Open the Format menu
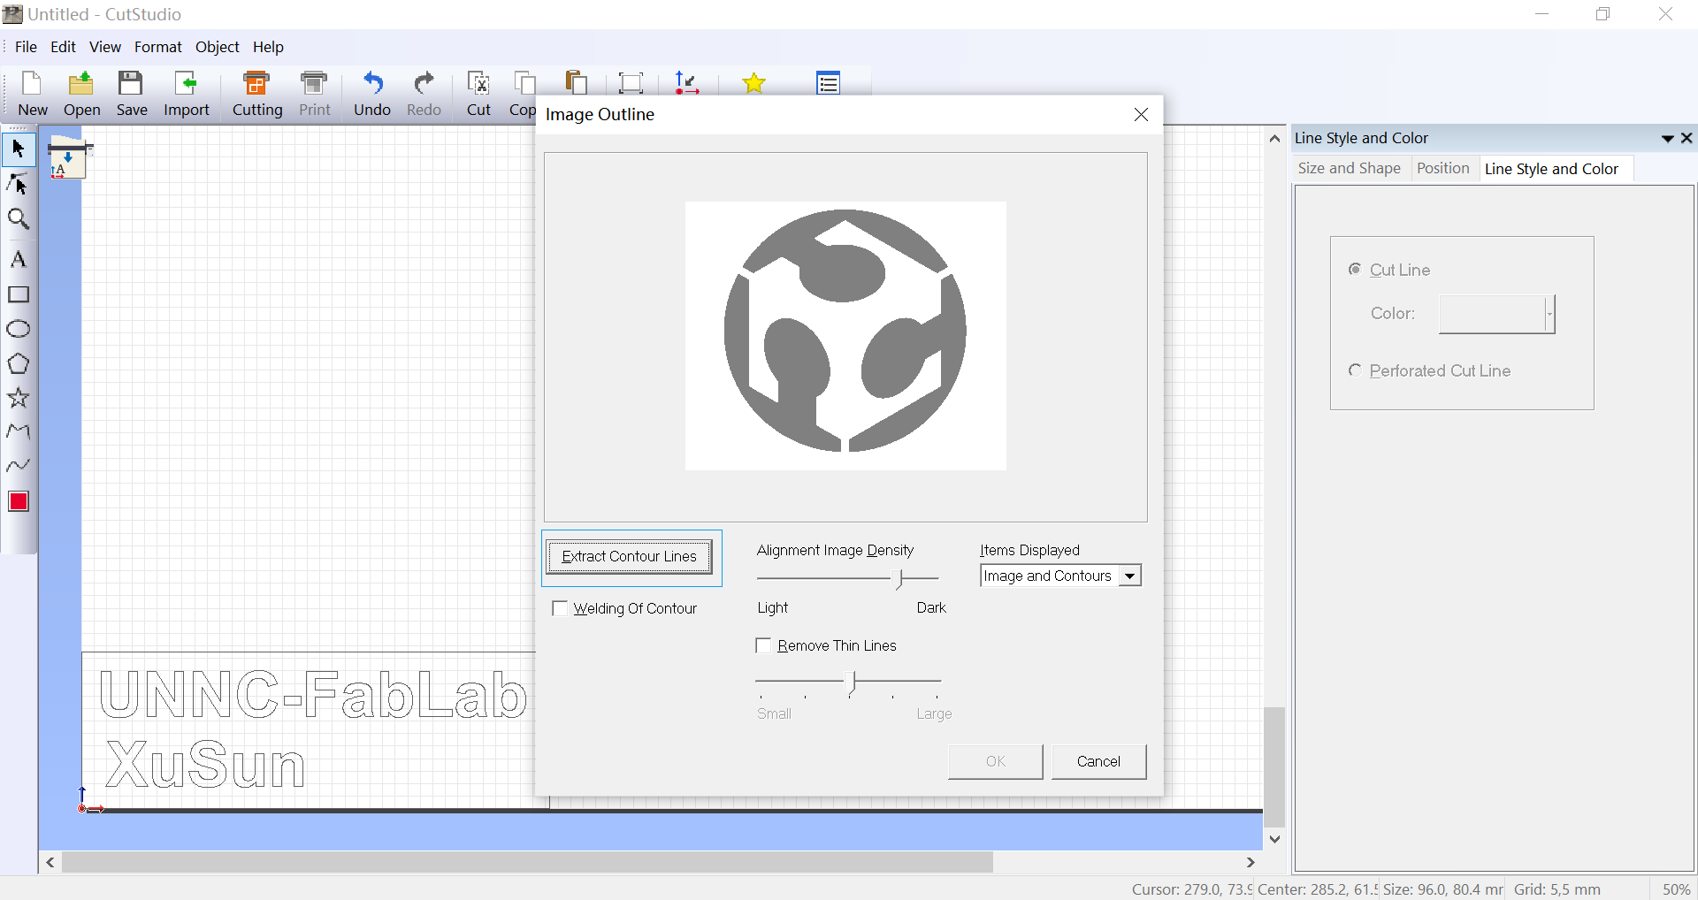The image size is (1698, 900). tap(158, 47)
